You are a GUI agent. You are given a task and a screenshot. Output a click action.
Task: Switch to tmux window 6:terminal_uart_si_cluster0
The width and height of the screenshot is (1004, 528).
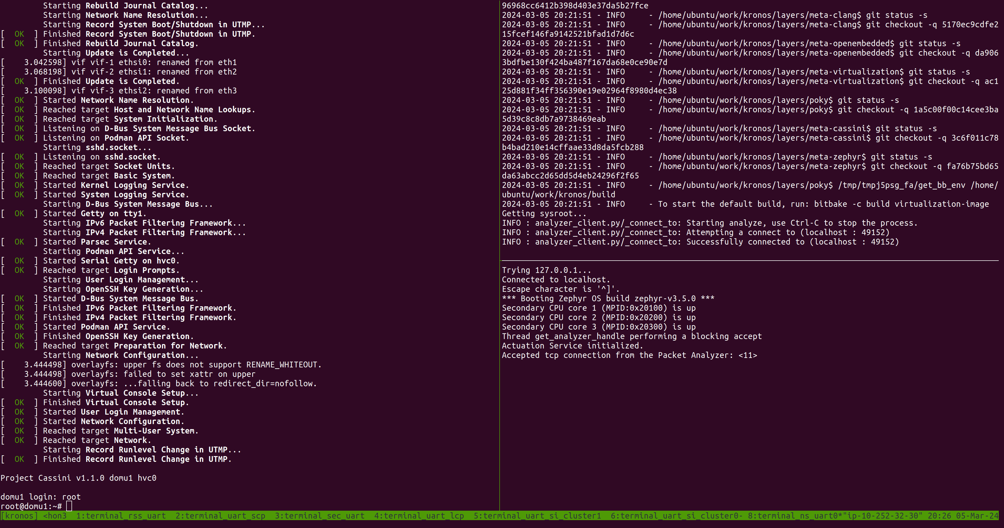677,516
